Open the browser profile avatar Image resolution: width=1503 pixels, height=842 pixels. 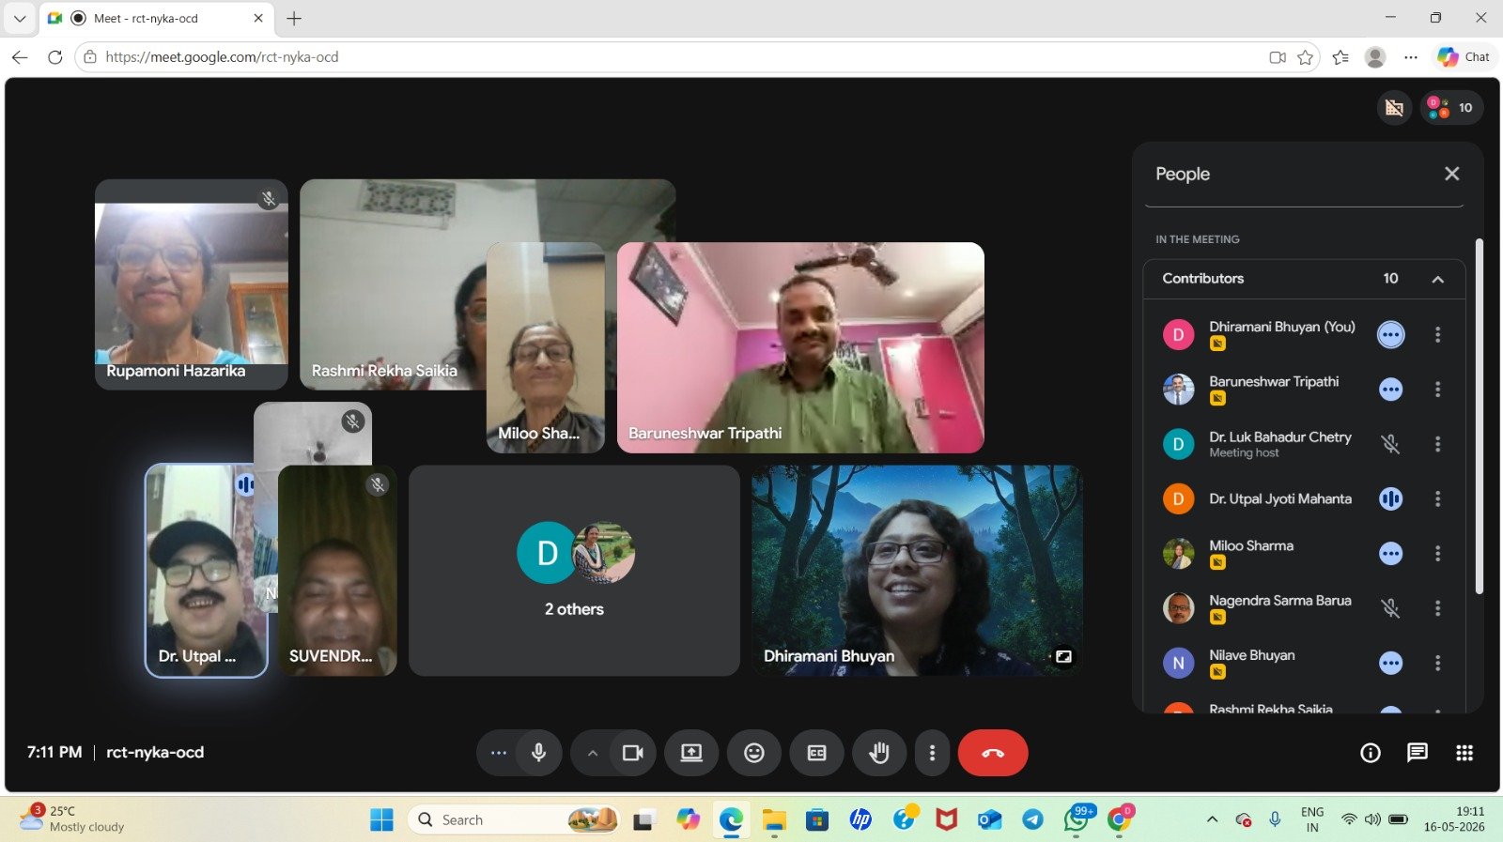point(1375,57)
